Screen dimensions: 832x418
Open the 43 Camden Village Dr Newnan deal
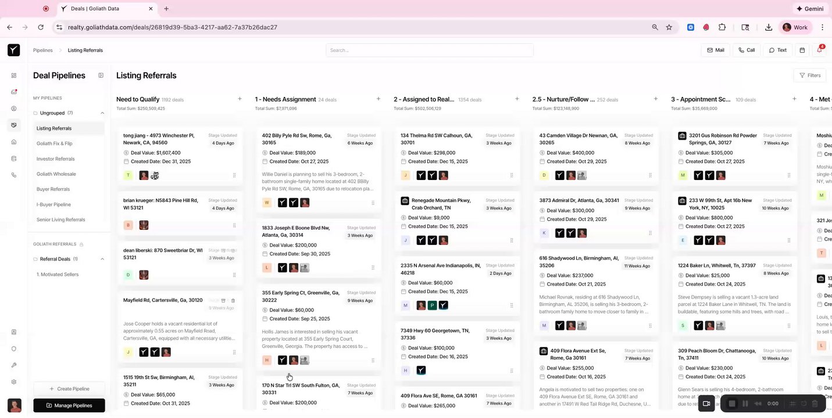tap(596, 156)
